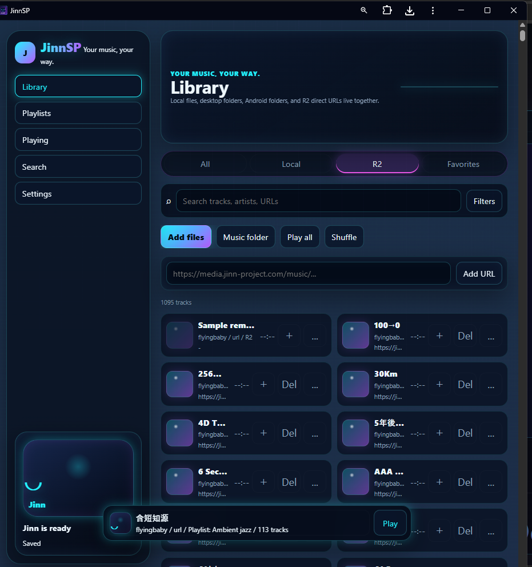The height and width of the screenshot is (567, 532).
Task: Open more options for 4D T... track
Action: 315,433
